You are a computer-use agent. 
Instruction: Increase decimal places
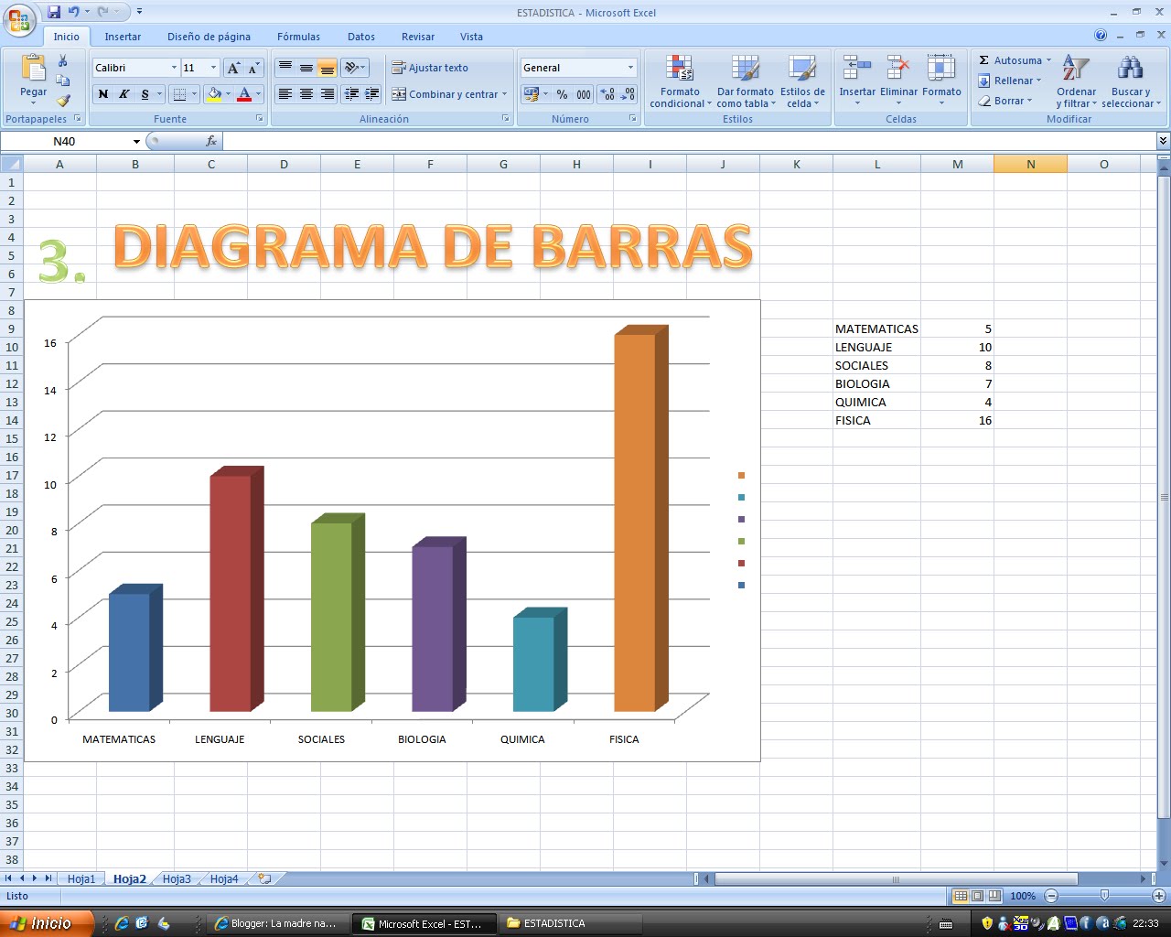coord(607,94)
